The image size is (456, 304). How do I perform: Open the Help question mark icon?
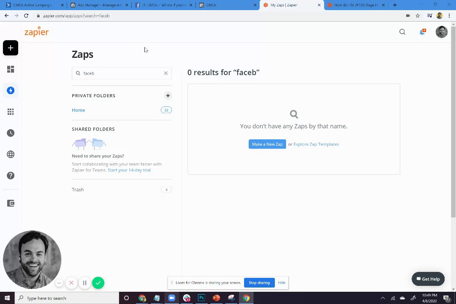tap(11, 176)
